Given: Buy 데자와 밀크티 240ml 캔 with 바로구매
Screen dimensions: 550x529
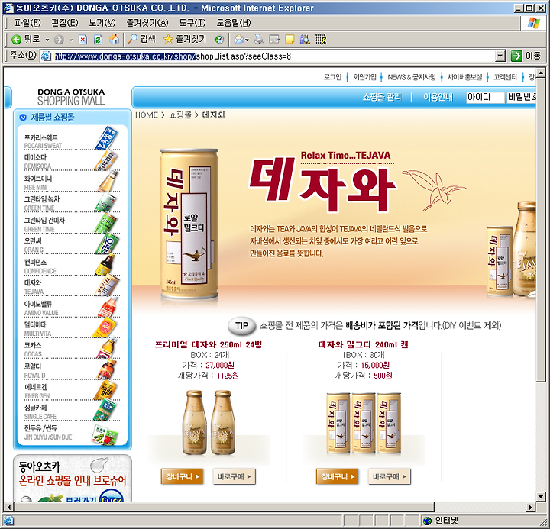Looking at the screenshot, I should click(390, 476).
